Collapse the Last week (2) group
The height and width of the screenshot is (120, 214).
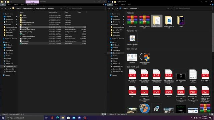click(x=126, y=49)
